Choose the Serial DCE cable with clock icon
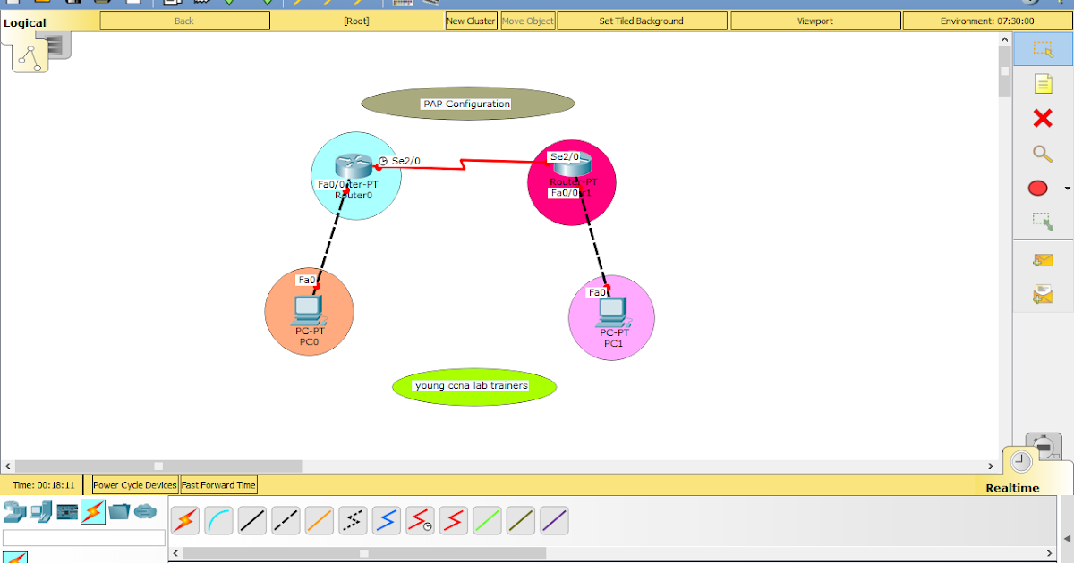This screenshot has height=563, width=1074. coord(420,520)
